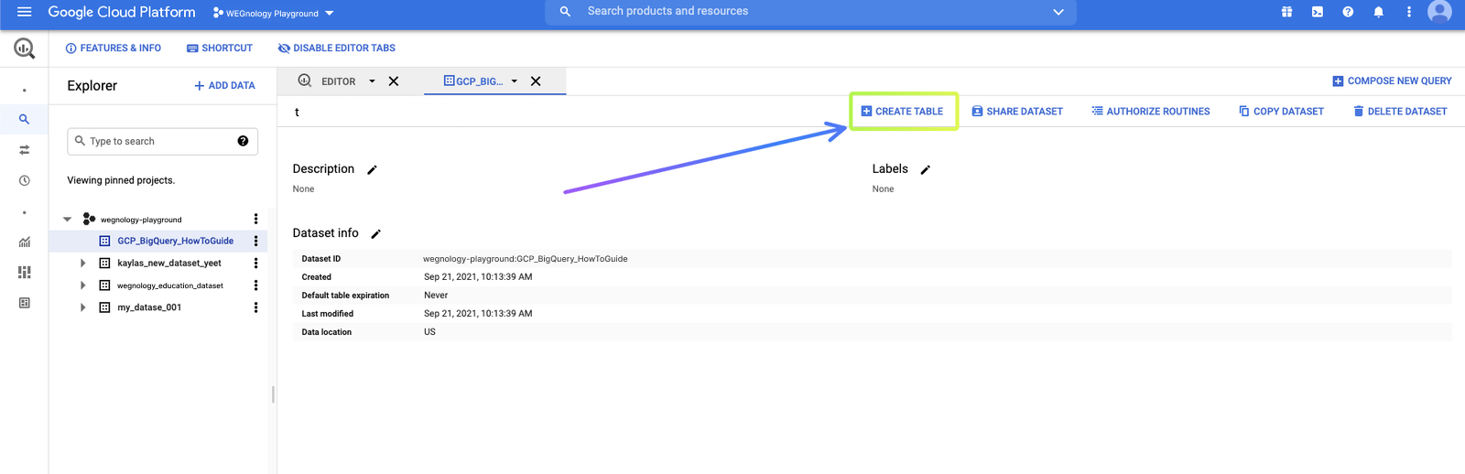Click the 'Default table expiration' row label

pos(345,296)
